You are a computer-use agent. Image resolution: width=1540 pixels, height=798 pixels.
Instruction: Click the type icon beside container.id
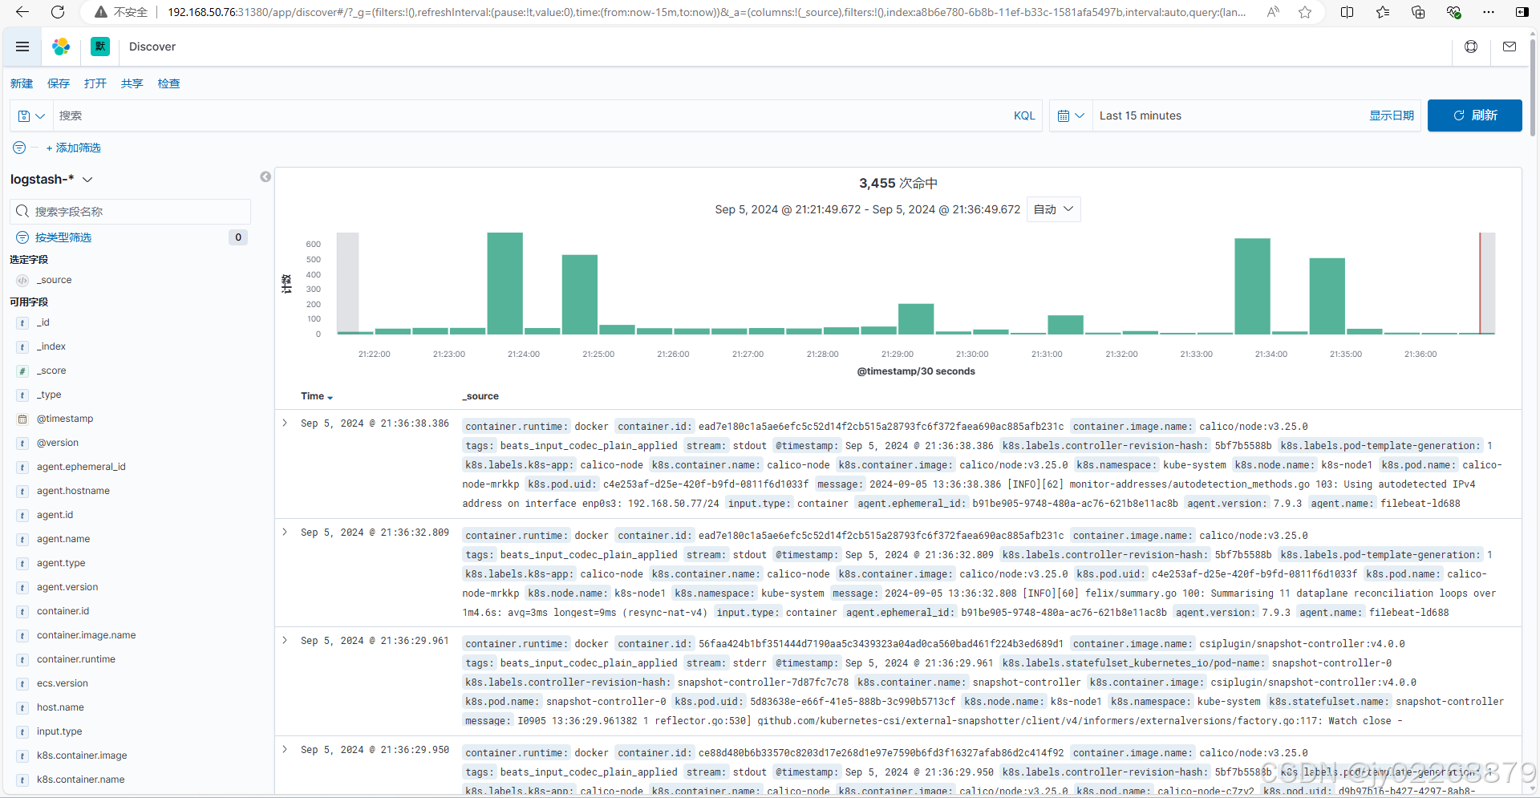(x=22, y=611)
